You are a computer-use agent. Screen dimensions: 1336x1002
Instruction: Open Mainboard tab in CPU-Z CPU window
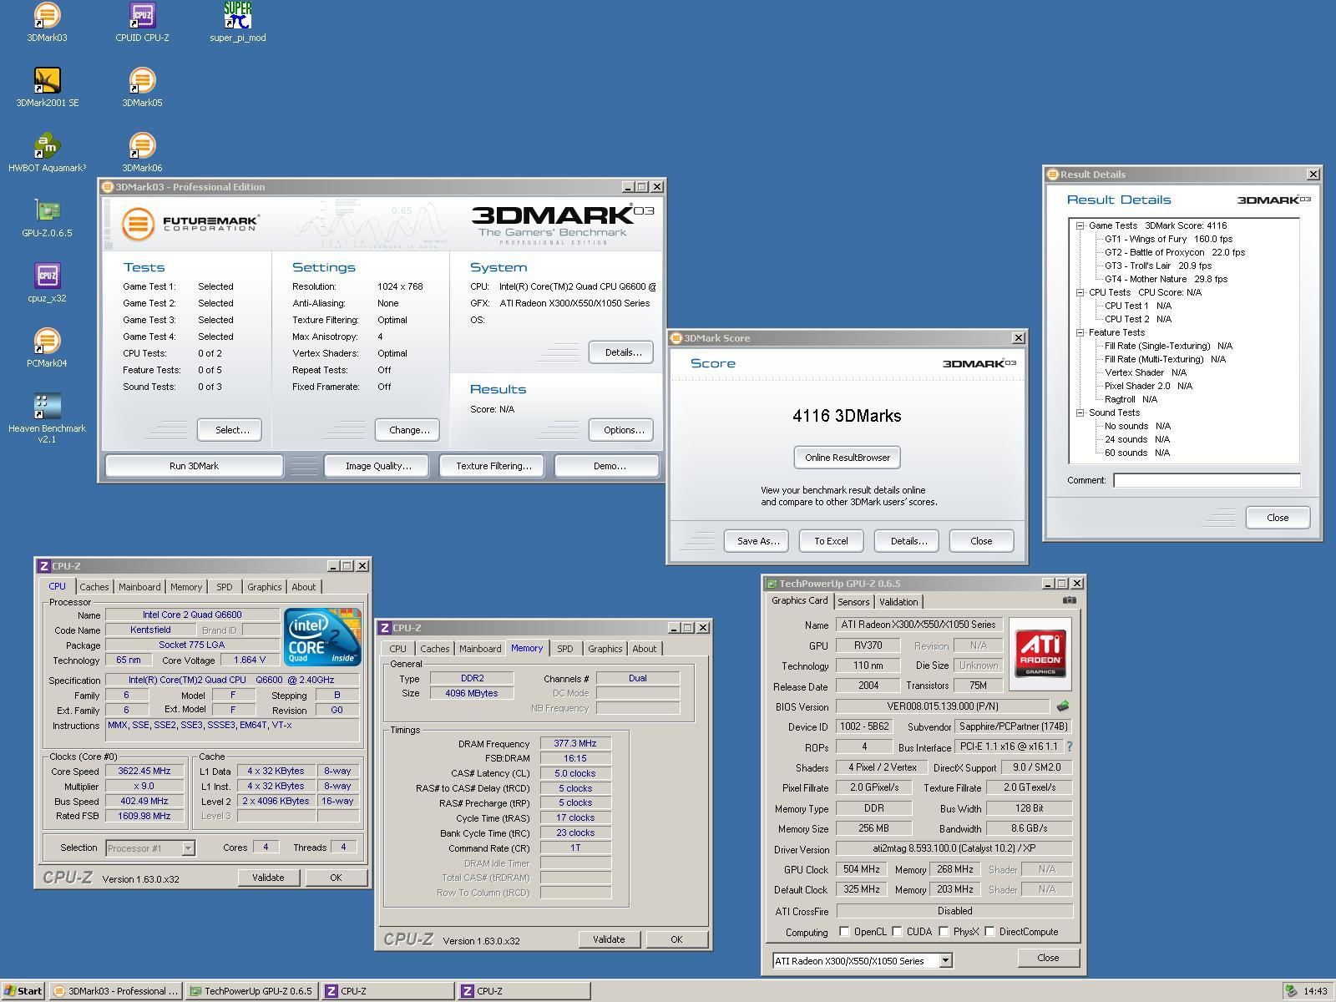tap(139, 587)
